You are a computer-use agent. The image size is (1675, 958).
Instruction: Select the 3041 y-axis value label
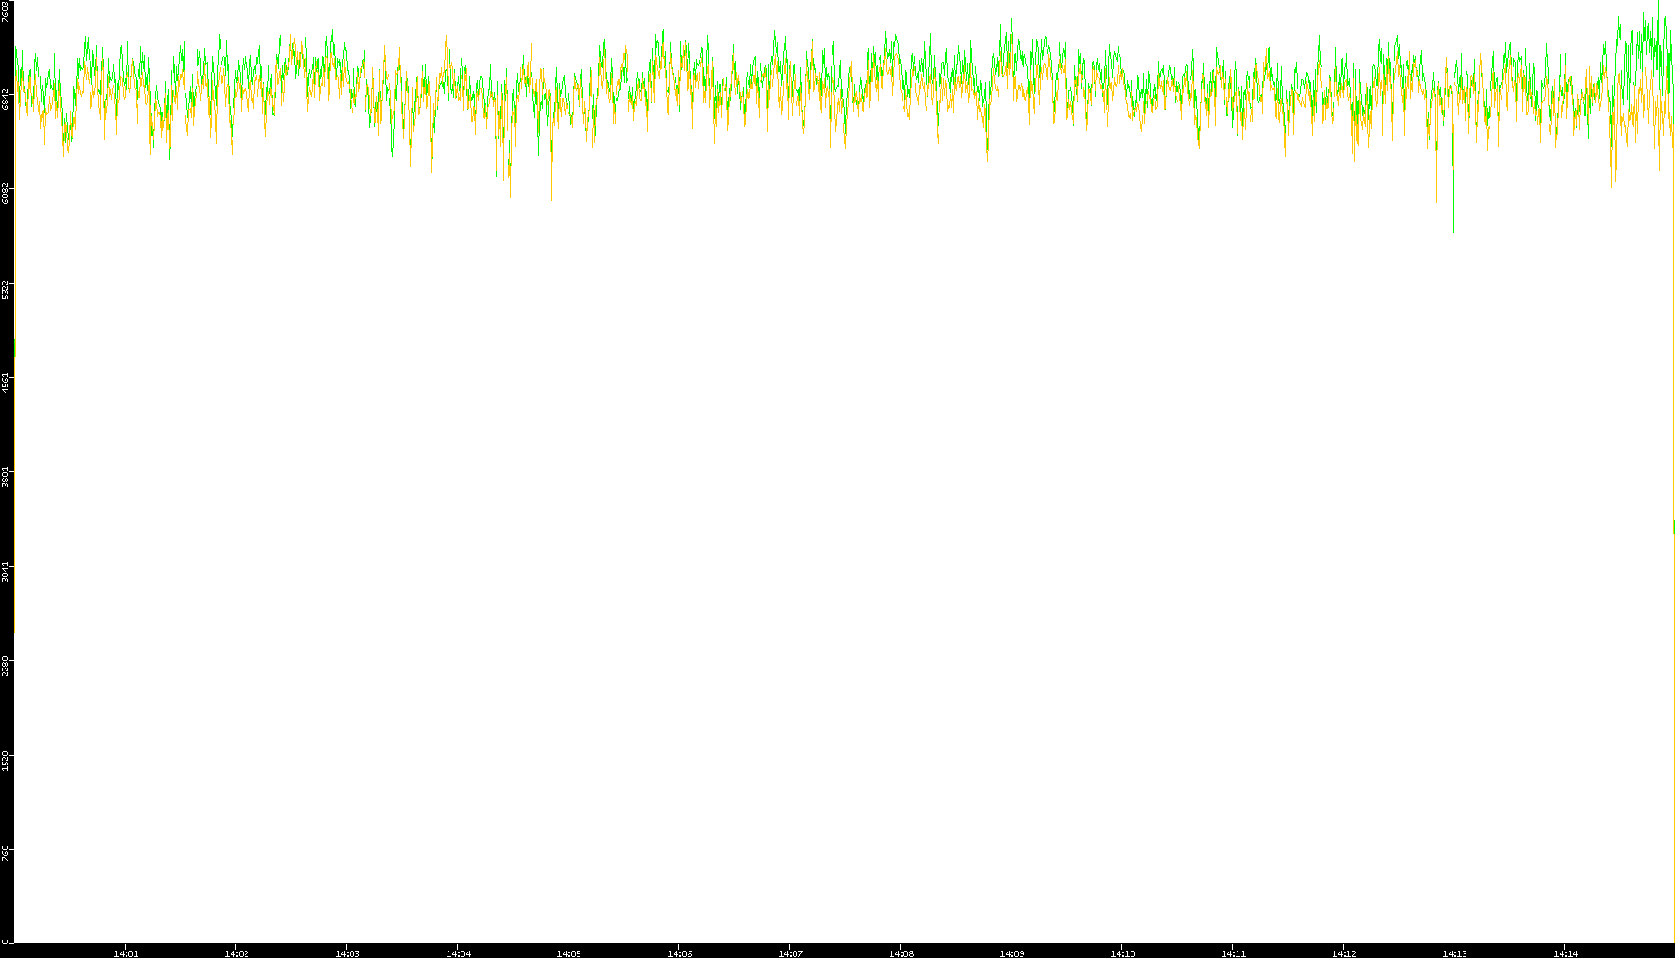(6, 572)
